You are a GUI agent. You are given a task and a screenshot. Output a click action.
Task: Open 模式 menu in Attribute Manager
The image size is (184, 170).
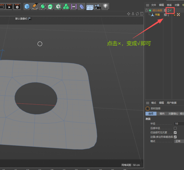[154, 103]
